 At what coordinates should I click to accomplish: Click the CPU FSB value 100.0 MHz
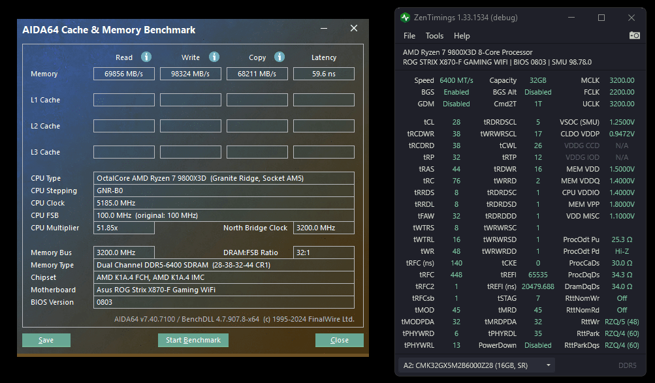224,215
